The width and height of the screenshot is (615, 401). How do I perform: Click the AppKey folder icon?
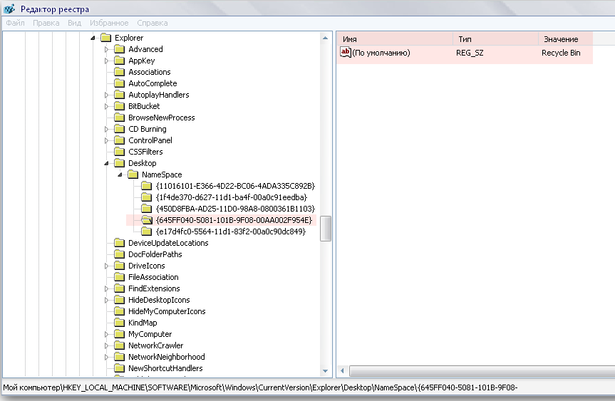click(x=119, y=61)
